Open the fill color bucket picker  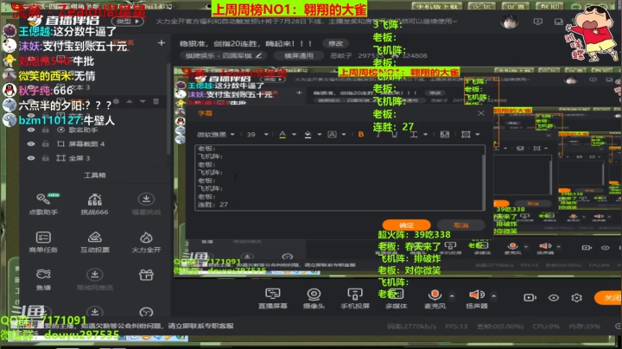tap(308, 135)
